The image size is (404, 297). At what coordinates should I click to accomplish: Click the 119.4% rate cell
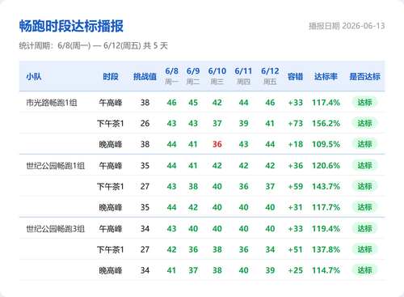coord(326,229)
